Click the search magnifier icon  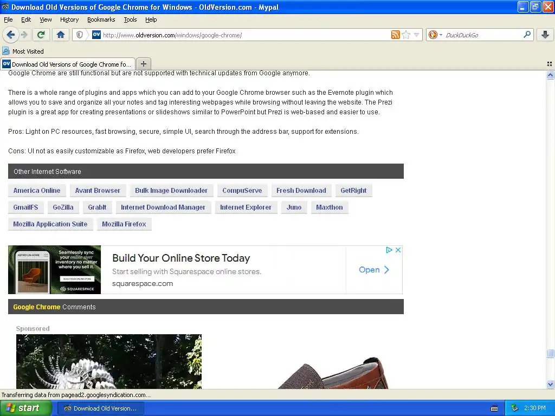coord(527,35)
